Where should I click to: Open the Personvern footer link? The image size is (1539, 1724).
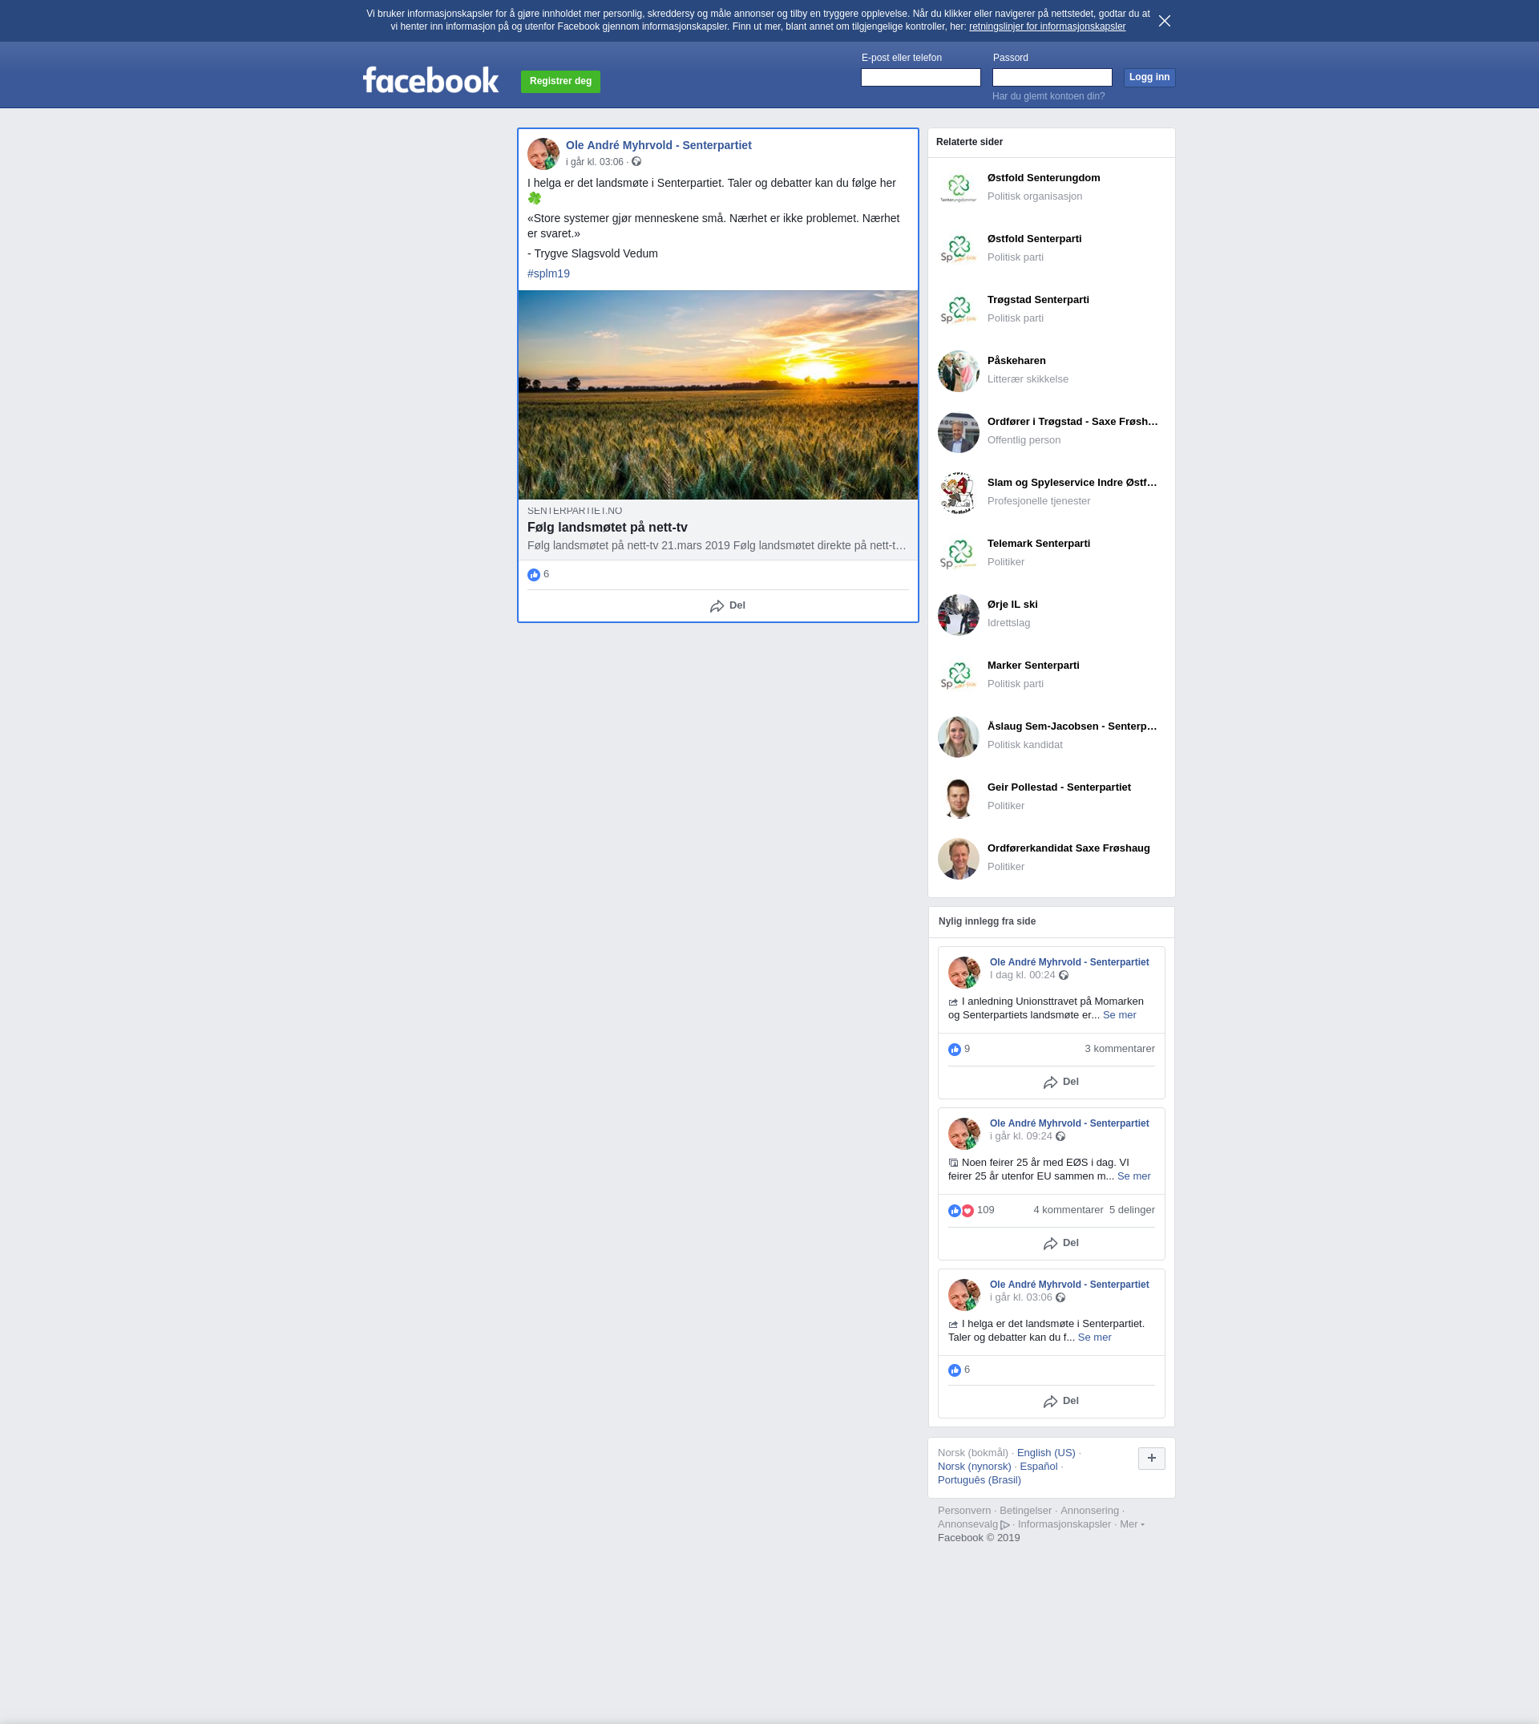[x=964, y=1510]
